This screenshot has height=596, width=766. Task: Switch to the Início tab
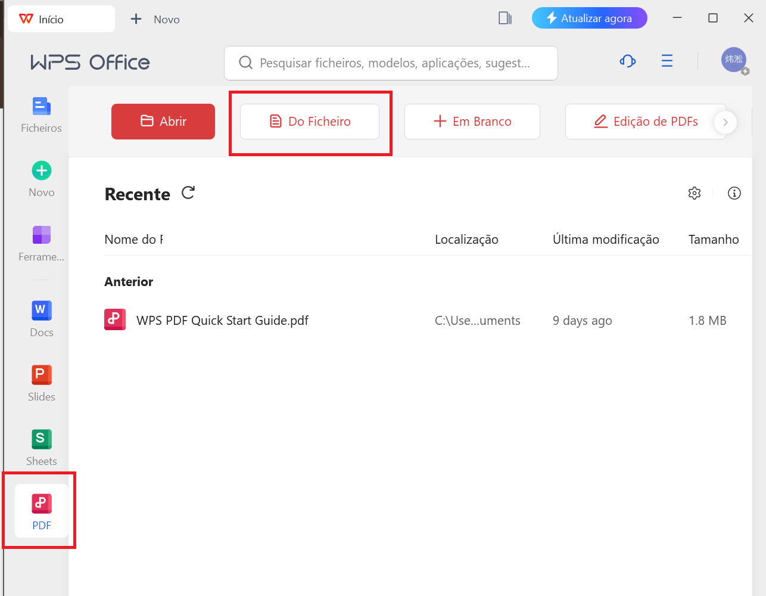[61, 19]
